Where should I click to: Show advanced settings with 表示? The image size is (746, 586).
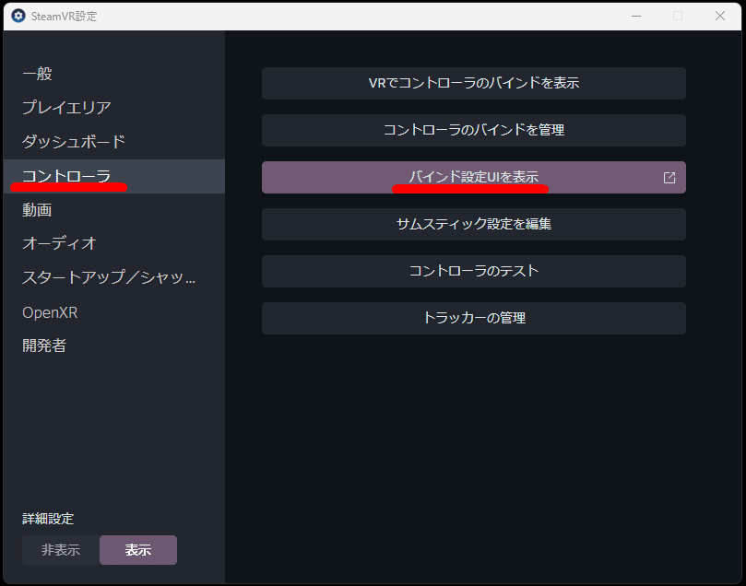click(x=137, y=549)
